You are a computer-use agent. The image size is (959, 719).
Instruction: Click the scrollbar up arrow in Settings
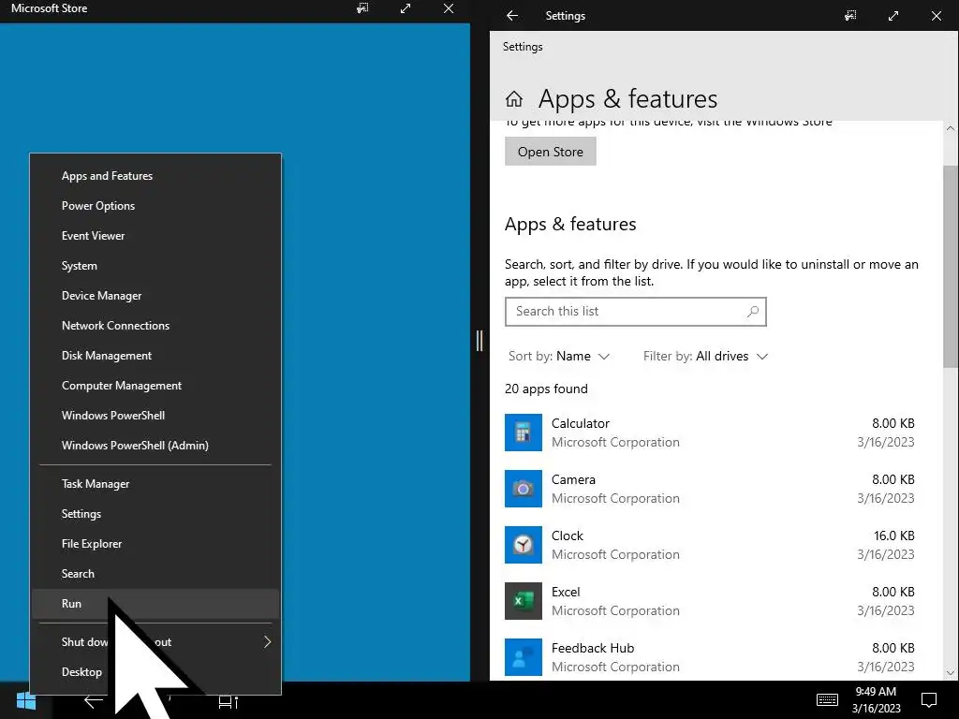tap(951, 128)
